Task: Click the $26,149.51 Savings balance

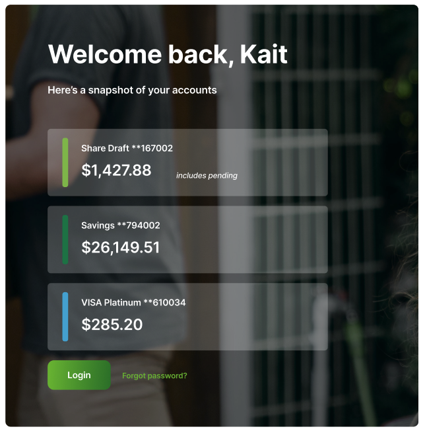Action: pyautogui.click(x=121, y=247)
